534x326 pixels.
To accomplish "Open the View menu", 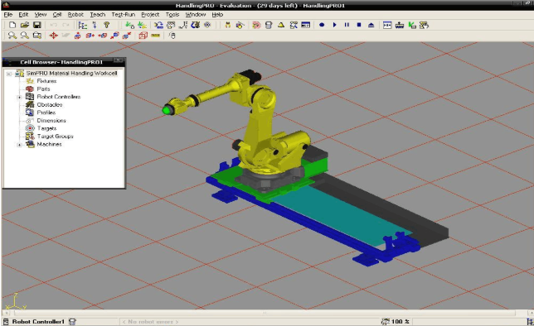I will (x=40, y=15).
